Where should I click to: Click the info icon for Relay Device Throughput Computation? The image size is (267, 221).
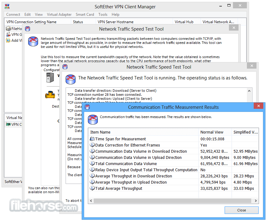(x=92, y=170)
